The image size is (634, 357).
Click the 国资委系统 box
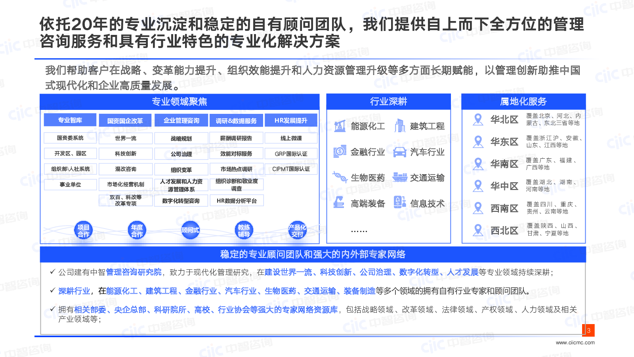coord(70,138)
